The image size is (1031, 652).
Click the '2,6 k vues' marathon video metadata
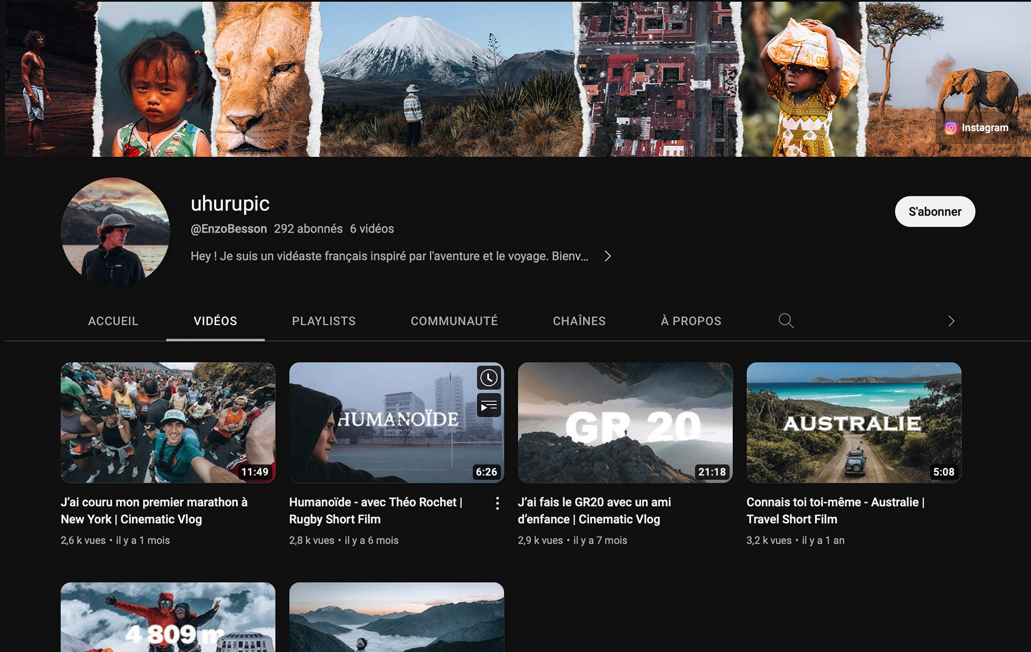[x=115, y=540]
